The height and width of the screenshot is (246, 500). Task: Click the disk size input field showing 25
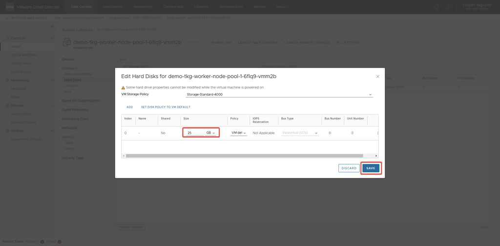coord(194,133)
